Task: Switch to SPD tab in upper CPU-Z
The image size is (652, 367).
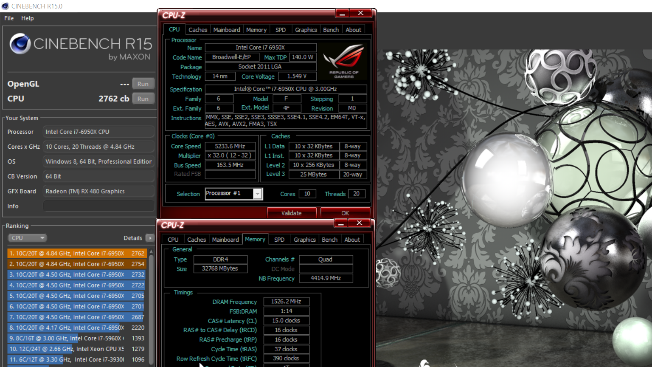Action: tap(281, 30)
